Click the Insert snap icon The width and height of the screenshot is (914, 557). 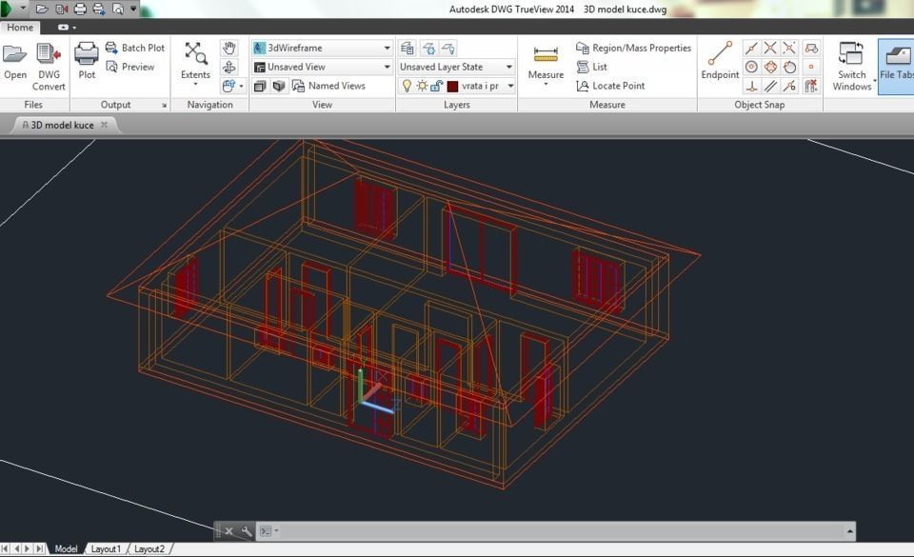(811, 48)
